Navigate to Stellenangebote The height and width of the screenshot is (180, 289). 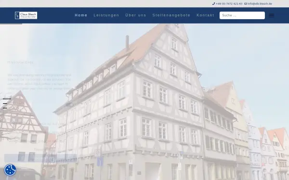(171, 15)
